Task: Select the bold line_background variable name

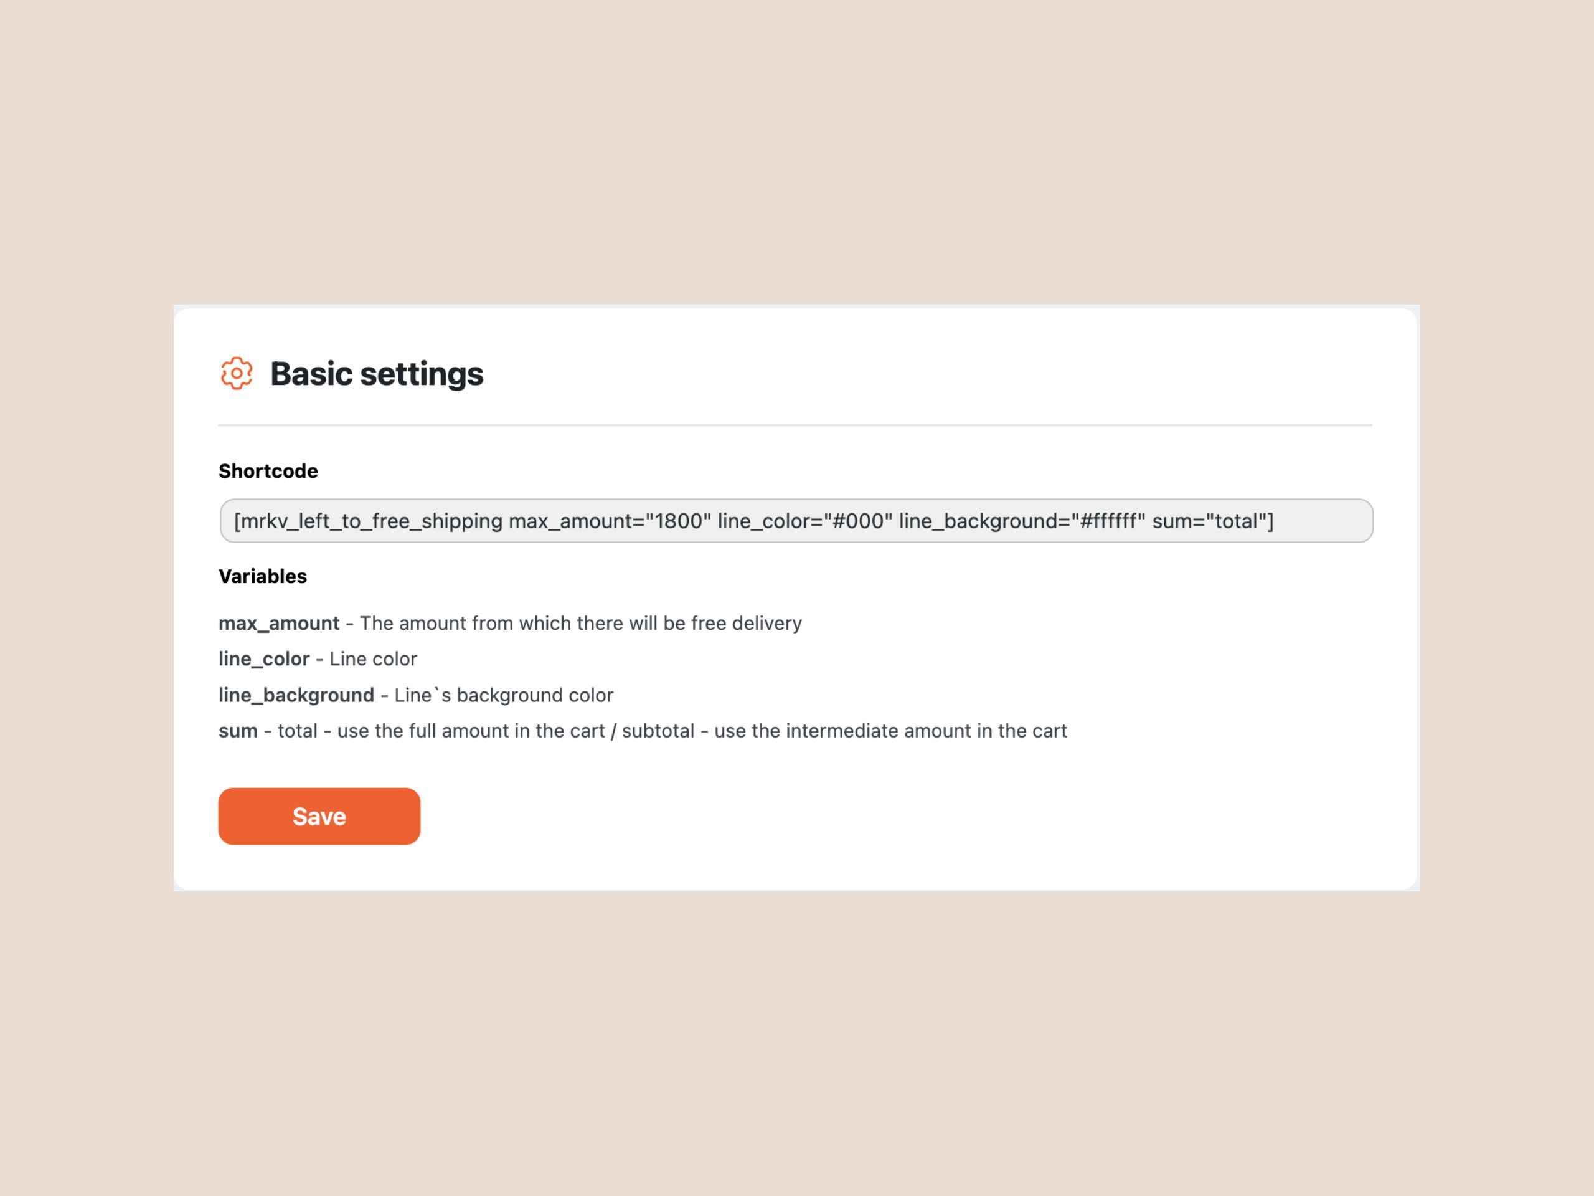Action: pyautogui.click(x=296, y=695)
